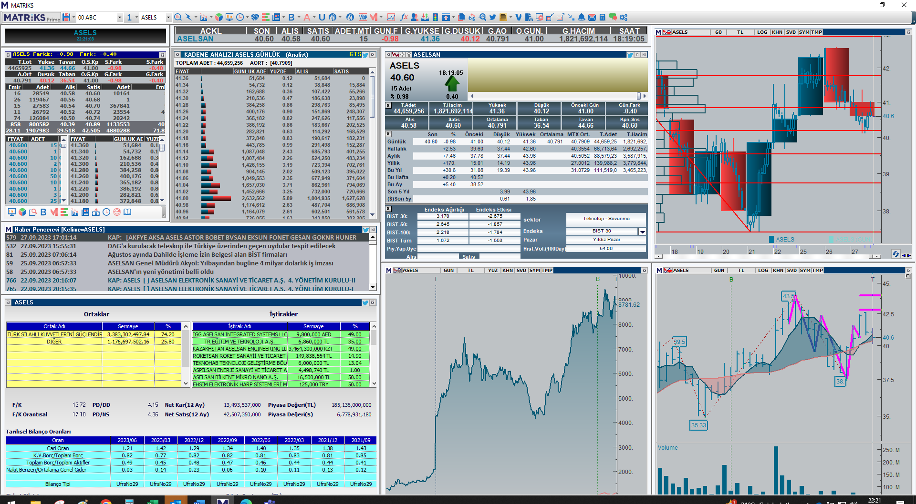Toggle LOG scale on the 60-minute chart
Viewport: 916px width, 504px height.
point(762,32)
